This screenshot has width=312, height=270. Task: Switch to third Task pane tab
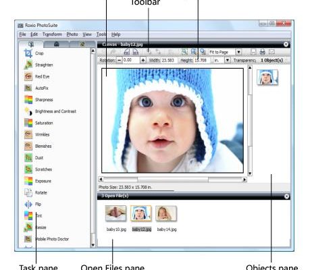click(82, 44)
